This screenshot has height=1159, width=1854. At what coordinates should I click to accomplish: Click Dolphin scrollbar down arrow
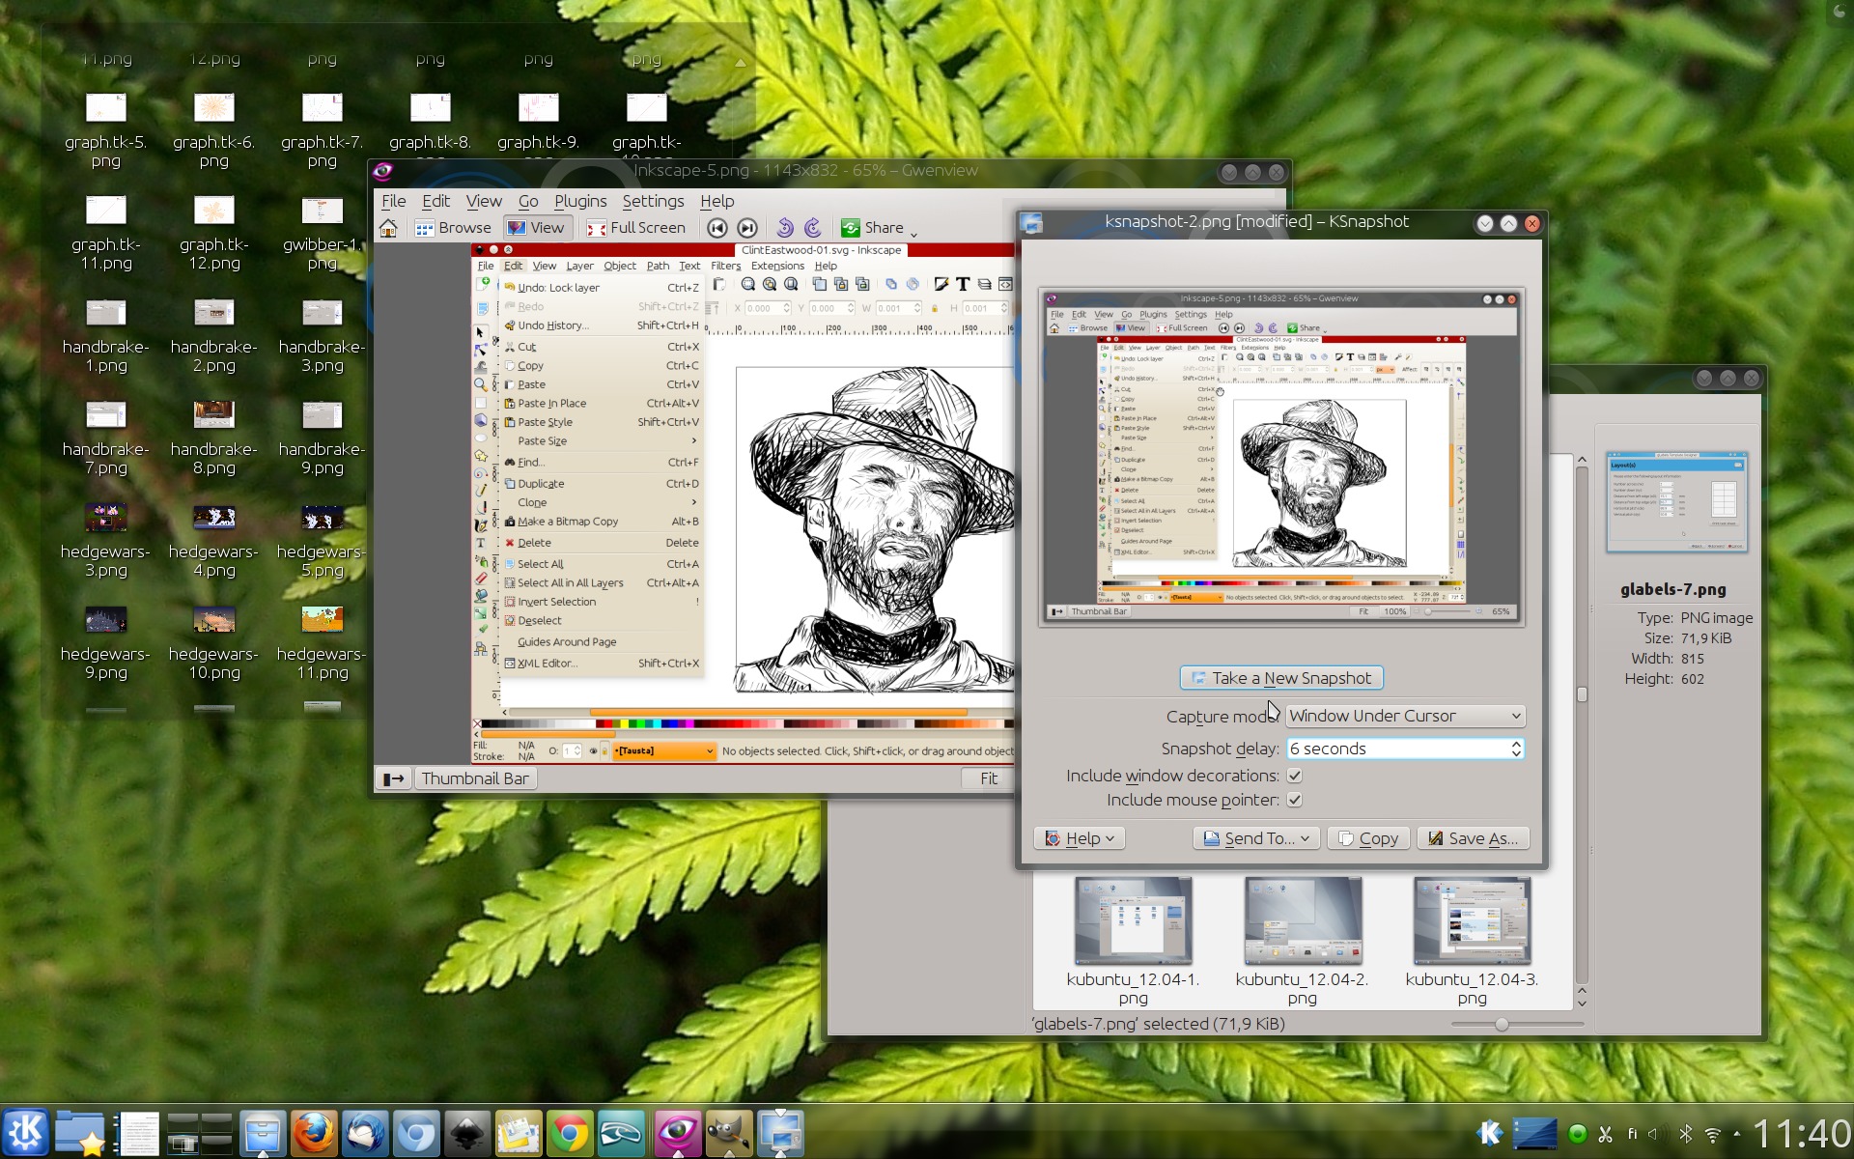(x=1582, y=1003)
